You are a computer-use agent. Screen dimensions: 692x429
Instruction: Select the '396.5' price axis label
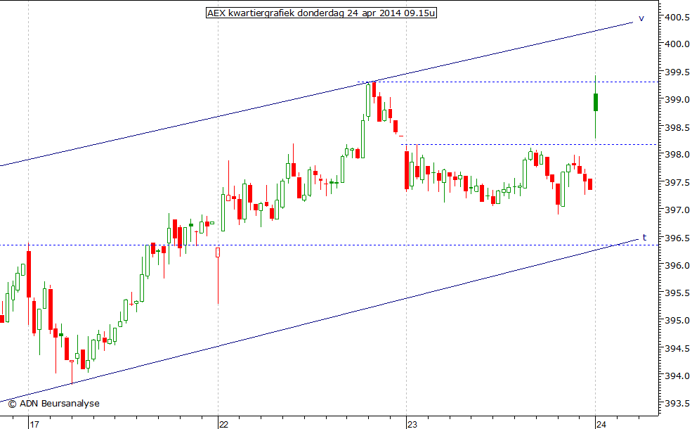point(677,238)
